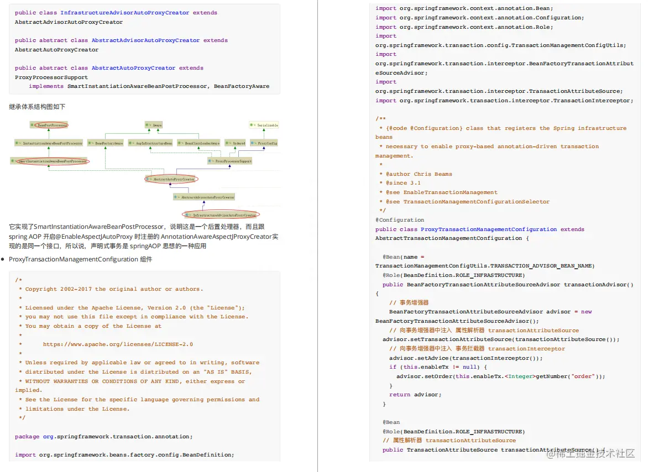Click the import annotation.Bean line

pyautogui.click(x=464, y=8)
